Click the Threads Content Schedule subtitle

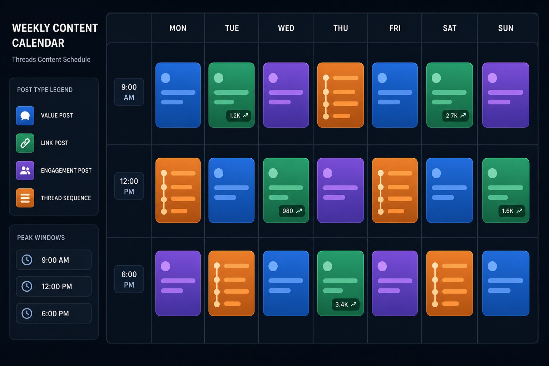51,59
